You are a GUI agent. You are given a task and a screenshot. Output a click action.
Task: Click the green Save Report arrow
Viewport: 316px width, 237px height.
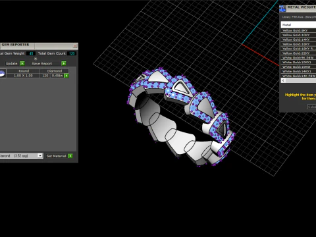[64, 63]
